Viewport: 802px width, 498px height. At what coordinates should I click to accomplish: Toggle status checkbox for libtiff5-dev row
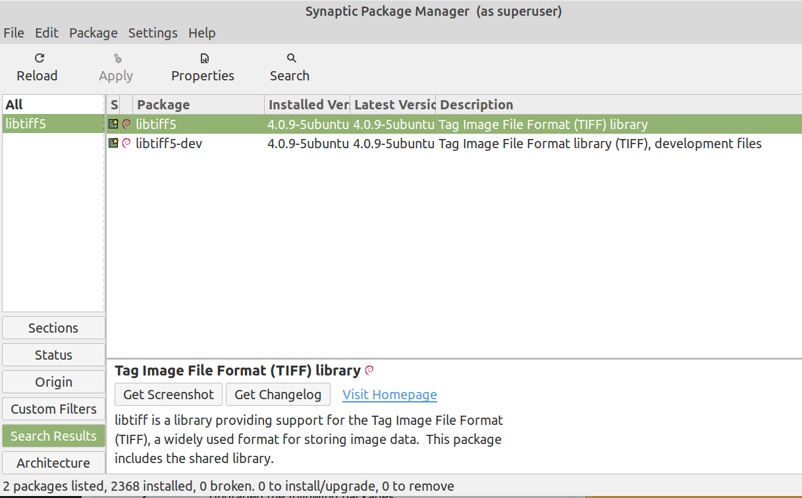[113, 143]
